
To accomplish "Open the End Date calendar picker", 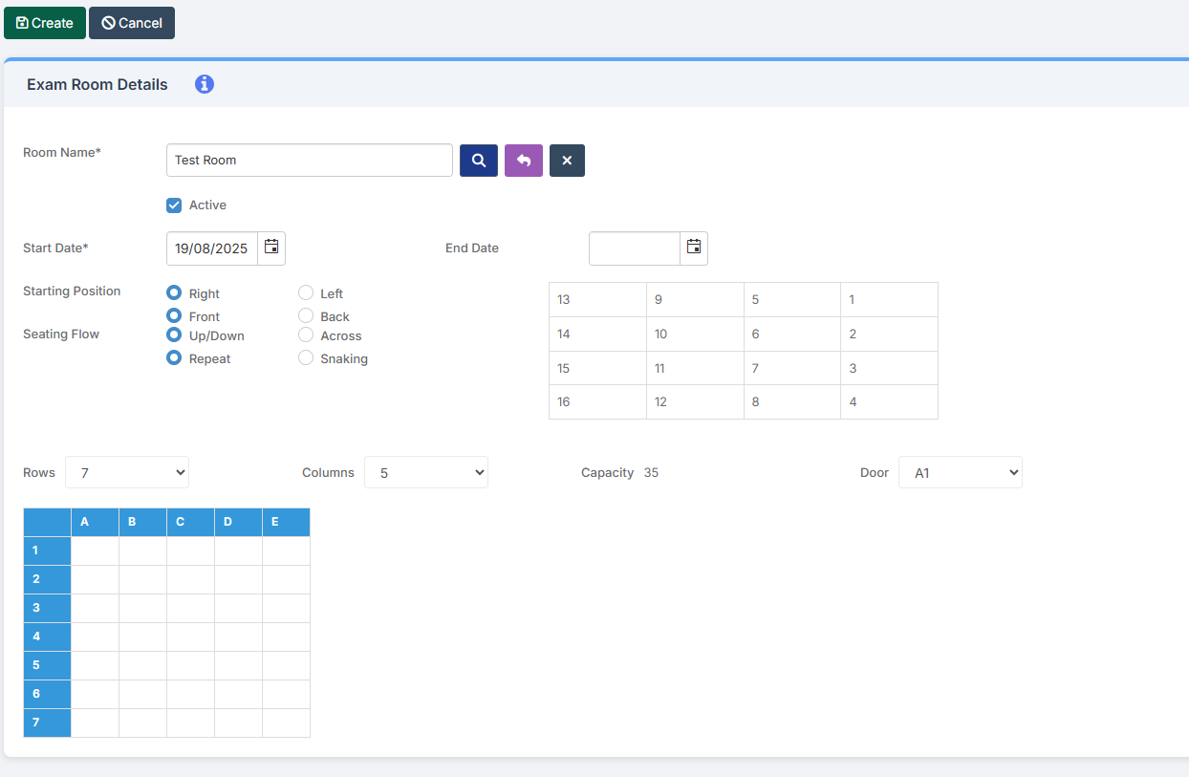I will point(694,248).
